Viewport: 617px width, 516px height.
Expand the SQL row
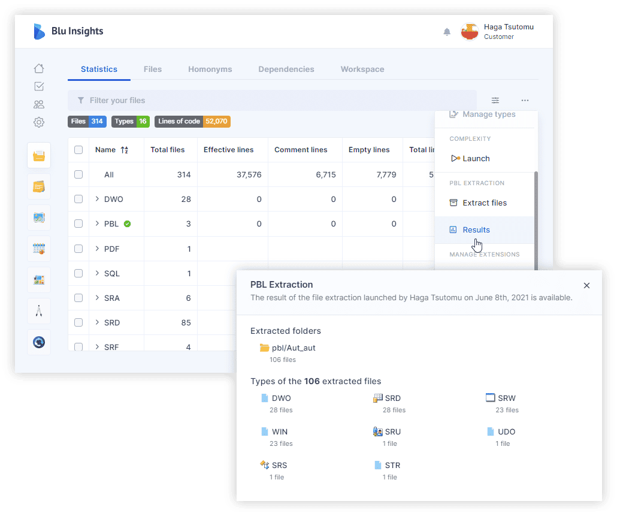click(97, 273)
